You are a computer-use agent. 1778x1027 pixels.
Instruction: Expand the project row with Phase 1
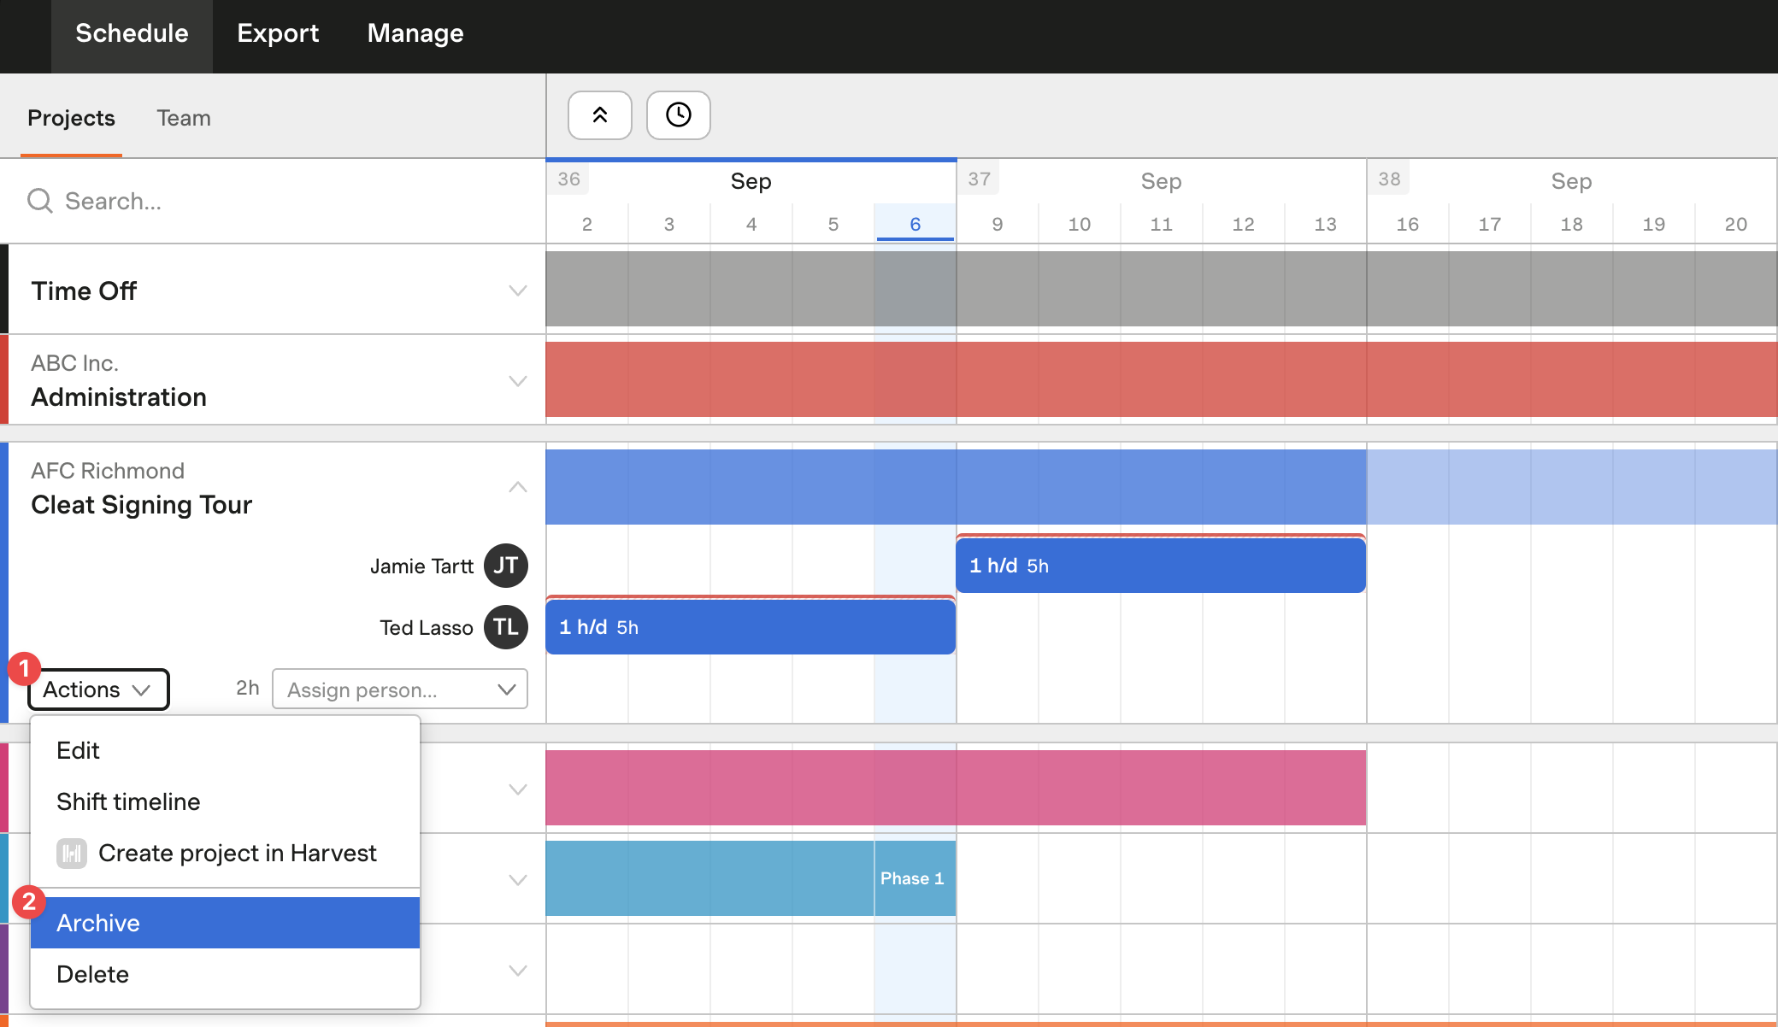point(517,880)
